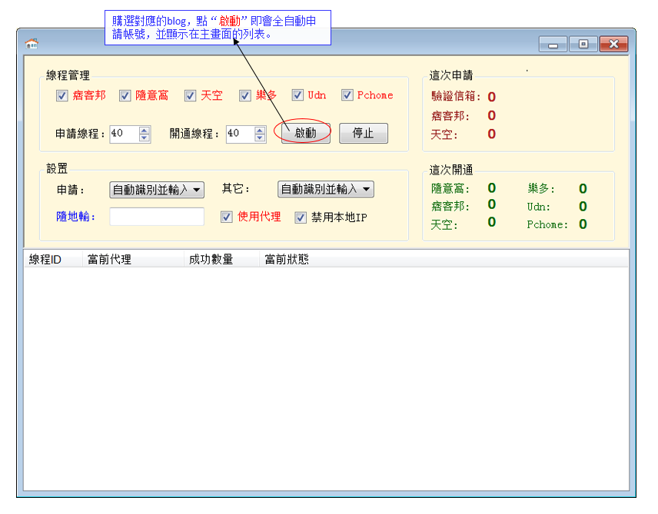
Task: Click the 隨地輪 text input field
Action: (157, 217)
